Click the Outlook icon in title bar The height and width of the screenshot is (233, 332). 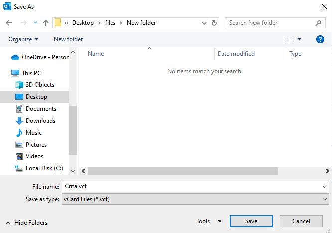(x=7, y=6)
